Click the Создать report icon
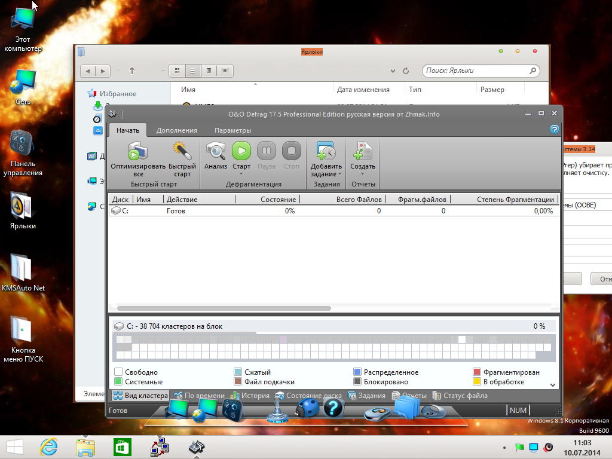Viewport: 612px width, 459px height. (x=363, y=151)
